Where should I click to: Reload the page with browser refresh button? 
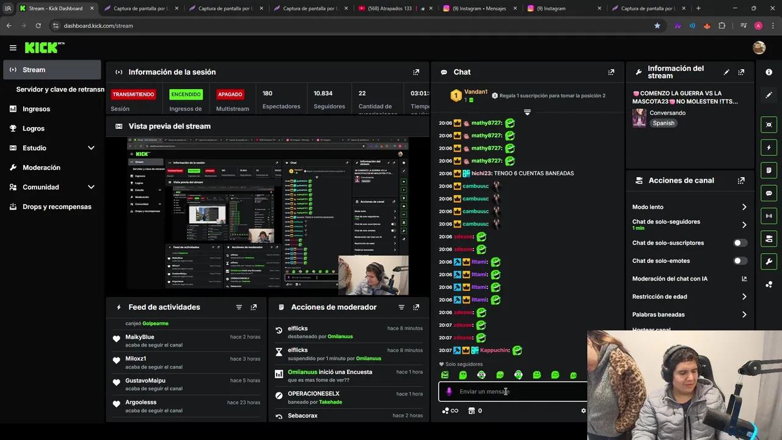click(x=38, y=26)
